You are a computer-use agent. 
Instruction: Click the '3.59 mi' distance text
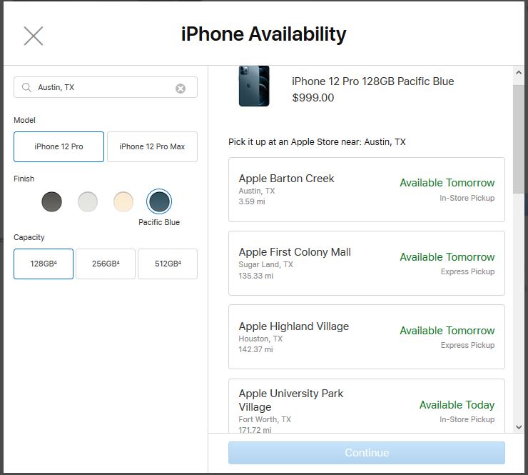click(252, 201)
